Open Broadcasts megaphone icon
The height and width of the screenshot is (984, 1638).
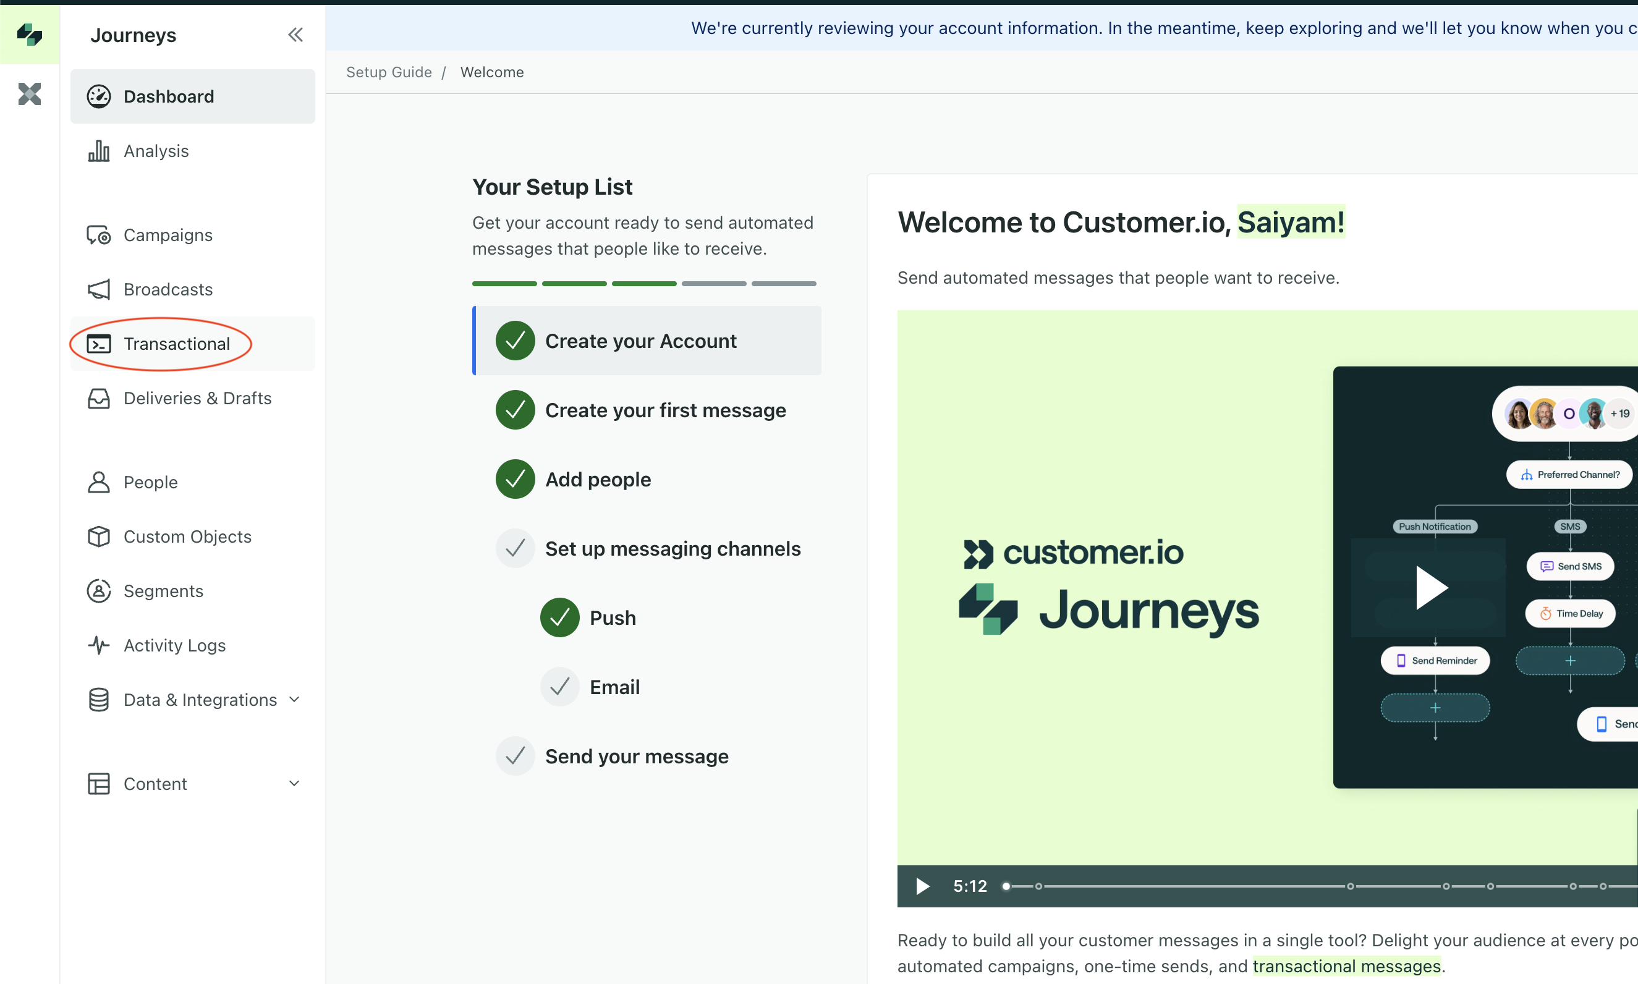[x=98, y=290]
